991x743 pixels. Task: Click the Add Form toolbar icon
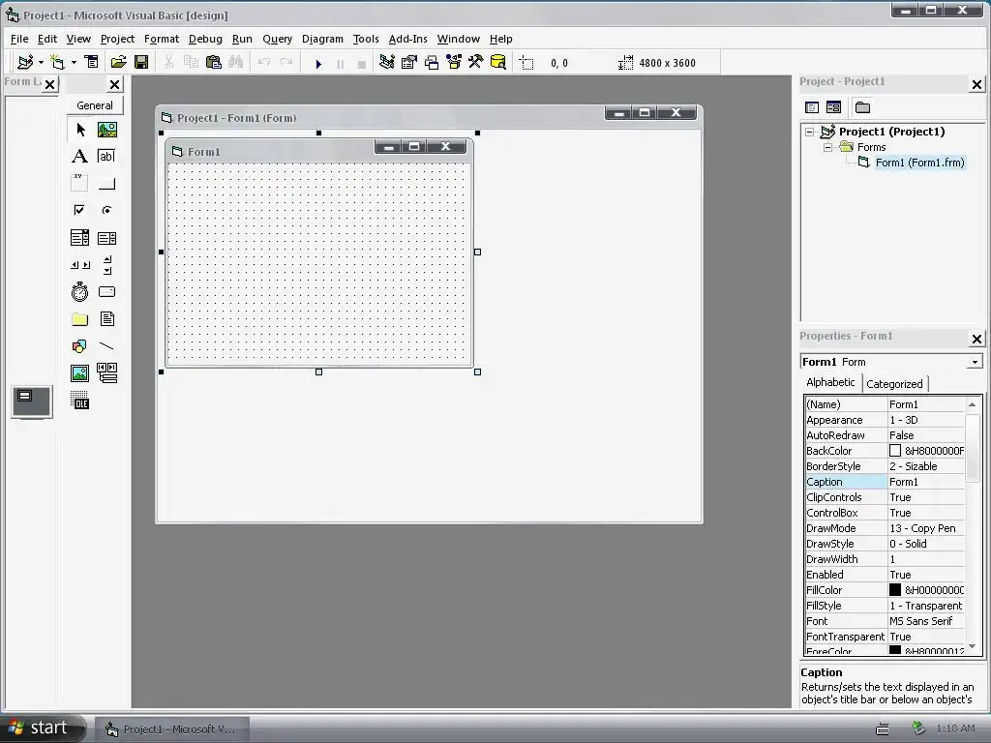[57, 62]
